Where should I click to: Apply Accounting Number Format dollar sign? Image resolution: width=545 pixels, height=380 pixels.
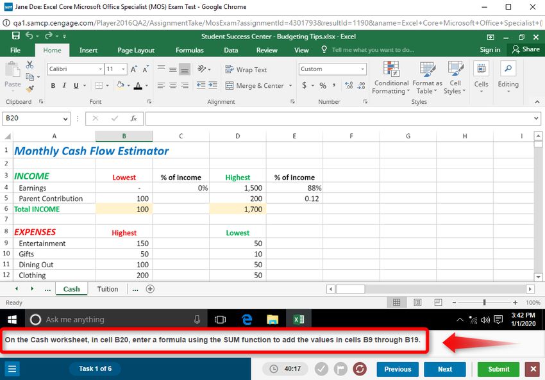click(x=305, y=85)
